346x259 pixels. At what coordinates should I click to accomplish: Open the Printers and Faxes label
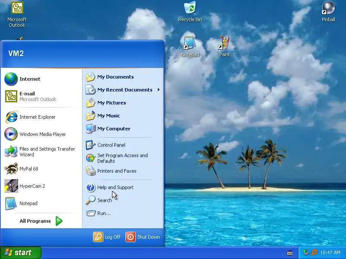117,171
